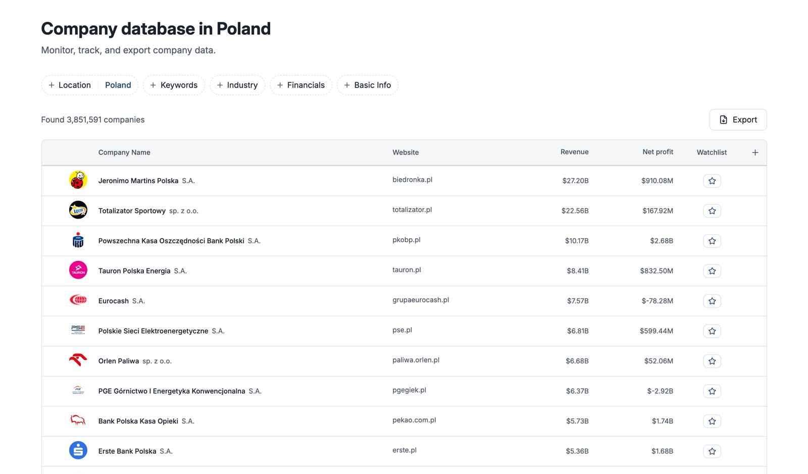Remove the Poland location filter value
This screenshot has height=474, width=808.
118,85
